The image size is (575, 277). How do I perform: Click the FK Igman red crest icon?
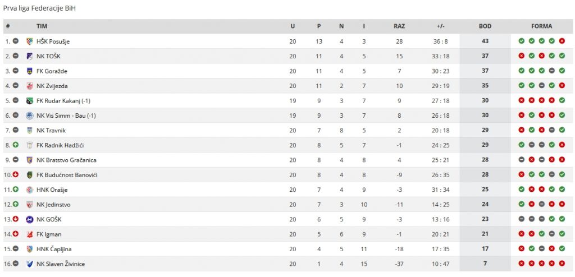pyautogui.click(x=30, y=234)
